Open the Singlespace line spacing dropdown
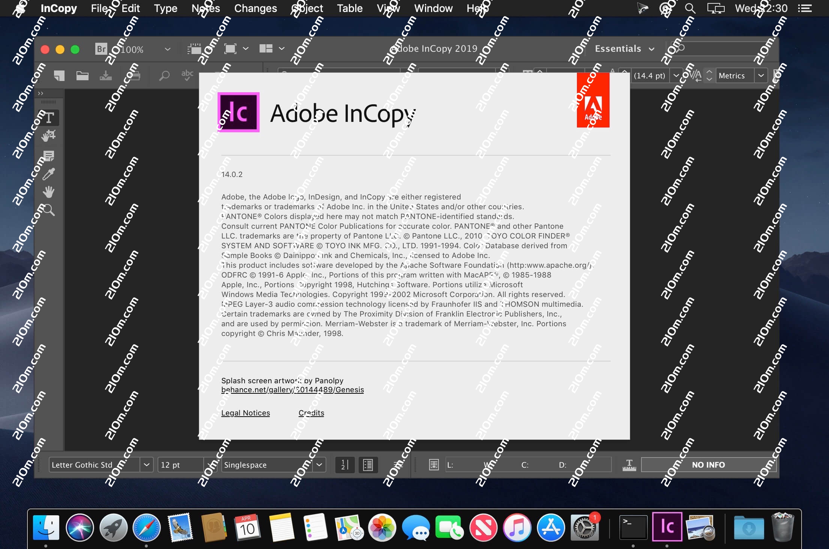This screenshot has width=829, height=549. [319, 465]
